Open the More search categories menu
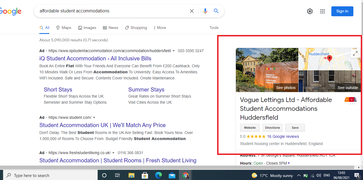 (x=160, y=28)
